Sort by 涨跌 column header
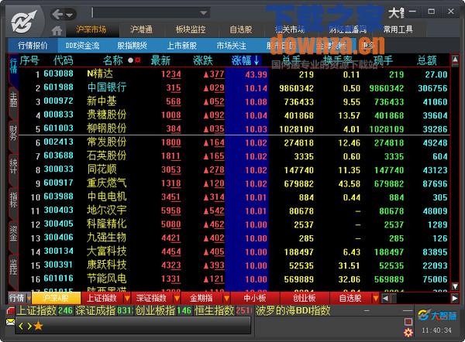The image size is (465, 342). click(x=203, y=60)
